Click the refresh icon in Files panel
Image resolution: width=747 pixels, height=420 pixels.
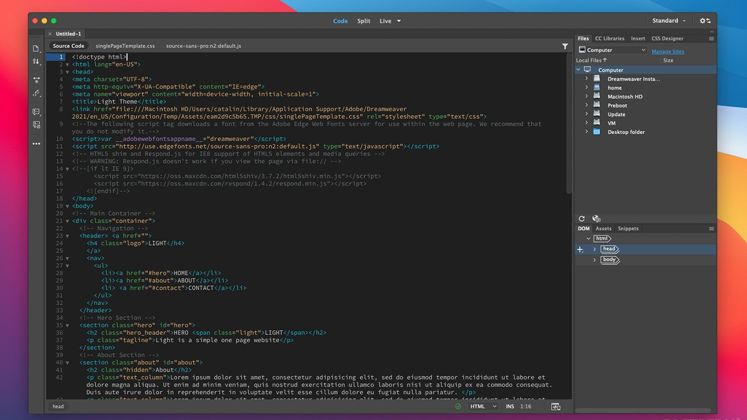pyautogui.click(x=582, y=219)
